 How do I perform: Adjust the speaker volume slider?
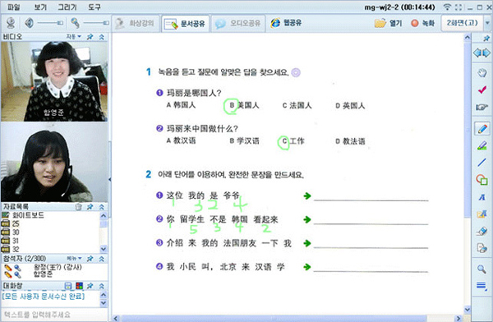coord(50,23)
